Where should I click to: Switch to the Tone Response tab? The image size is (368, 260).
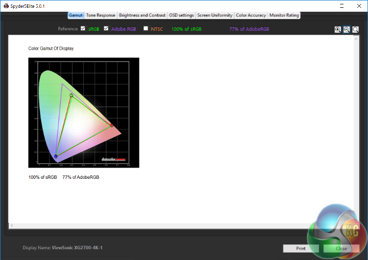pyautogui.click(x=101, y=15)
